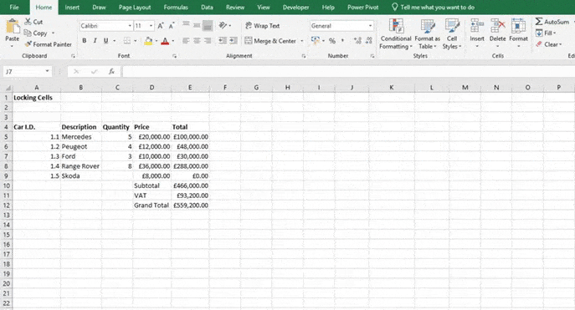The width and height of the screenshot is (575, 310).
Task: Open Format as Table gallery
Action: click(427, 34)
